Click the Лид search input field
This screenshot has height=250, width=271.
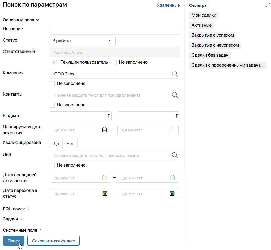coord(115,155)
